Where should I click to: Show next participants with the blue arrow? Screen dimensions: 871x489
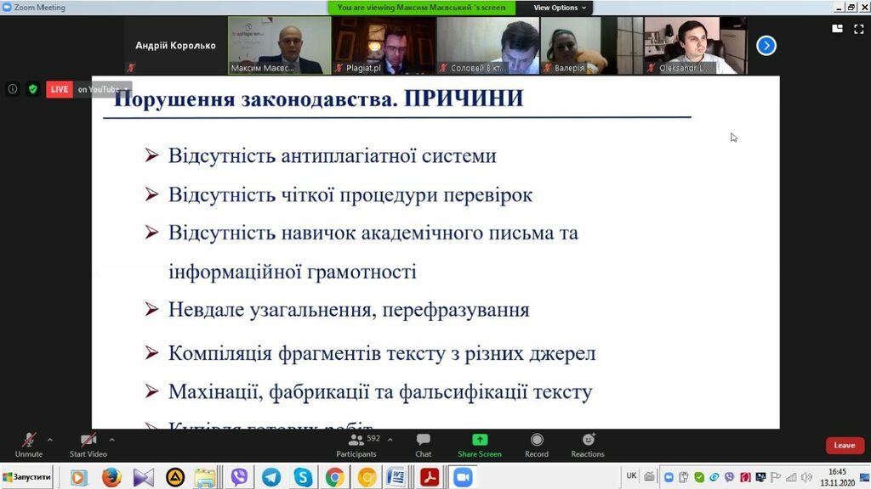coord(766,46)
